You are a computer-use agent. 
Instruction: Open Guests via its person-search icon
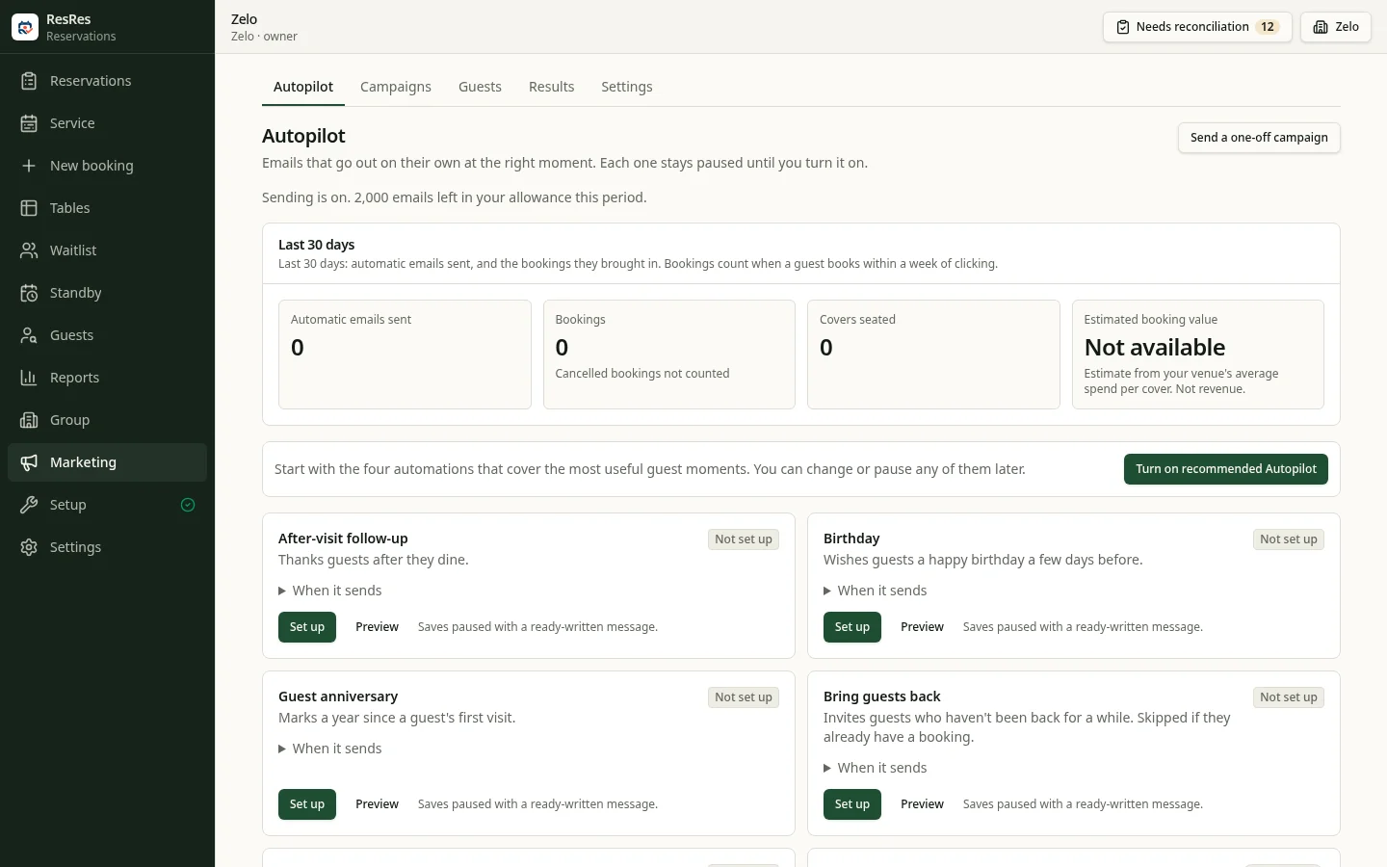pos(29,335)
